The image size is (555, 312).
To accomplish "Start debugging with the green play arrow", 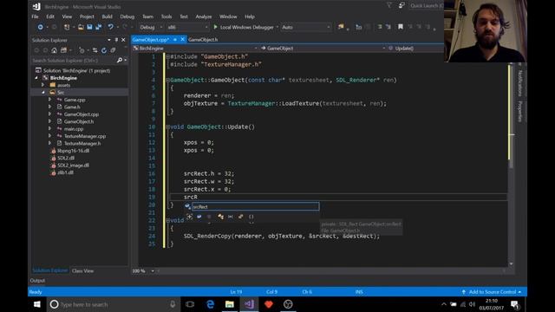I will [x=215, y=27].
